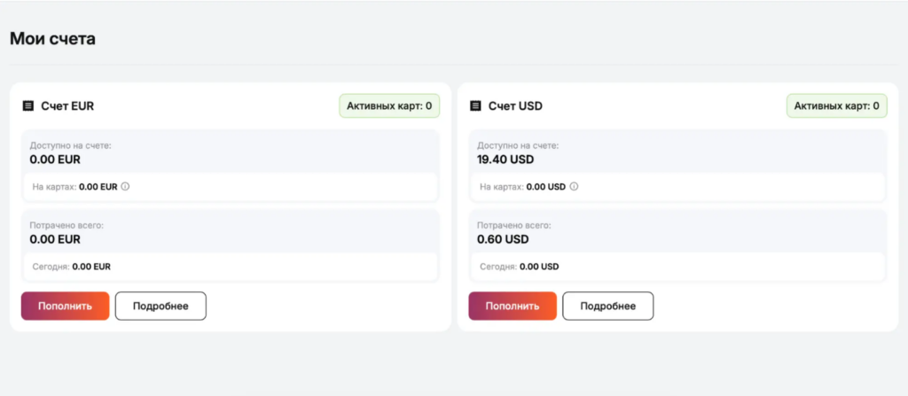Top up the EUR account with Пополнить
908x396 pixels.
[x=65, y=306]
